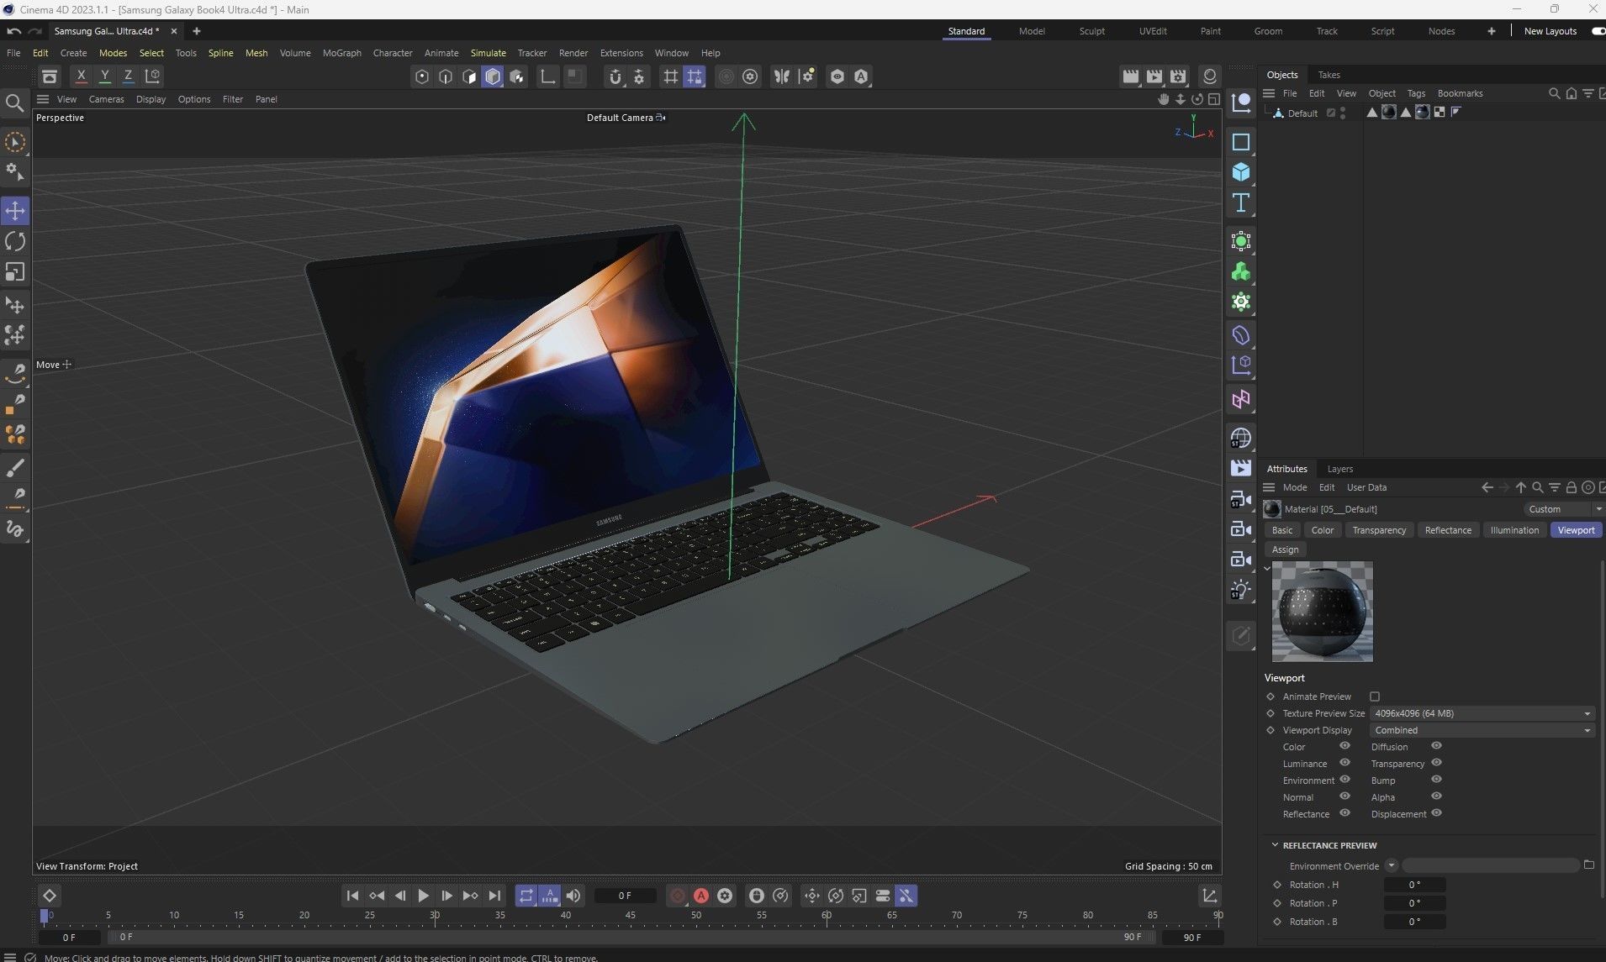Switch to coordinate system toggle icon
This screenshot has height=962, width=1606.
tap(152, 76)
